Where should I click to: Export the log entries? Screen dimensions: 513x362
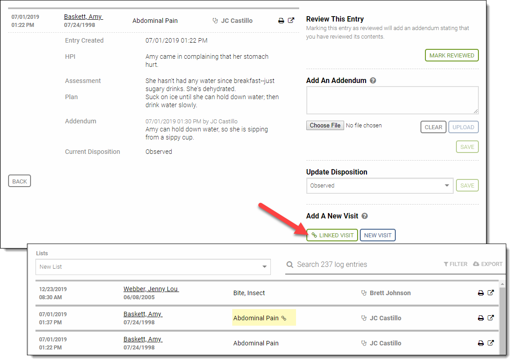tap(488, 264)
